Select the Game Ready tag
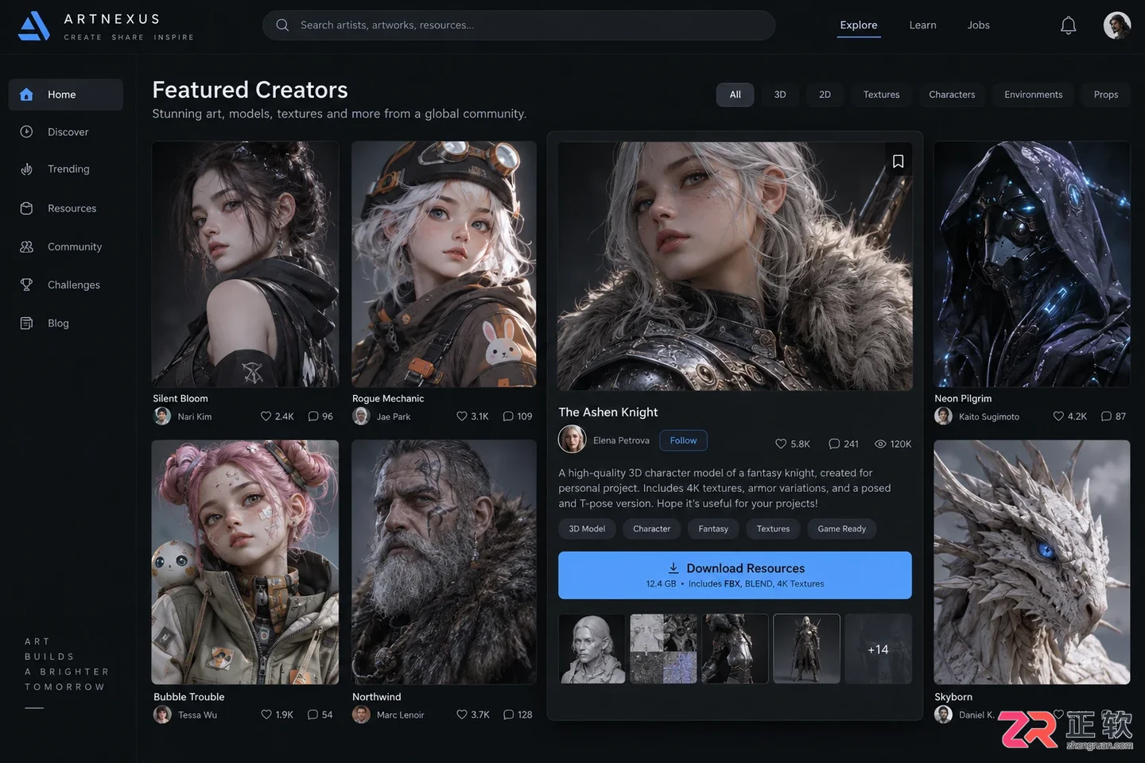The height and width of the screenshot is (763, 1145). [841, 529]
